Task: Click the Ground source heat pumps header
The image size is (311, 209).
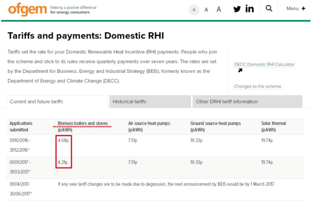Action: [216, 123]
